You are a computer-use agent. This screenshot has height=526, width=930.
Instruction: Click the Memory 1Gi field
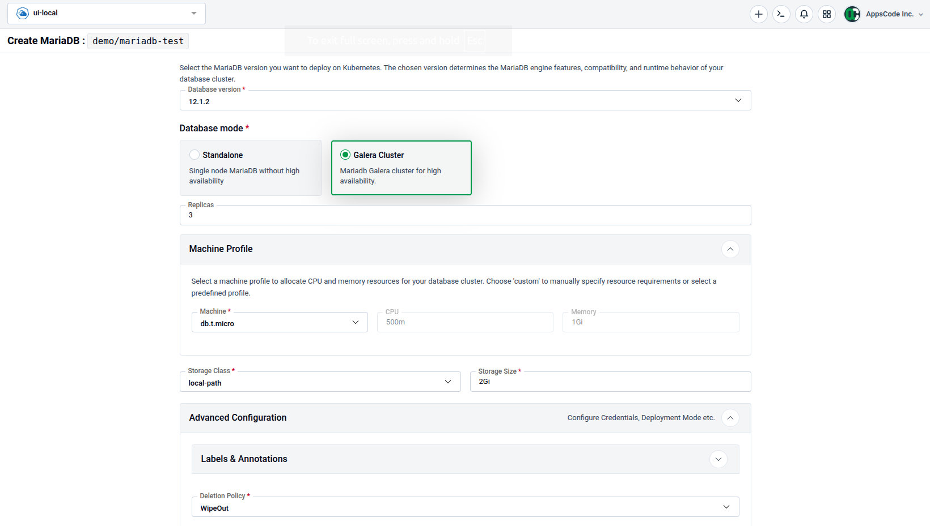pyautogui.click(x=651, y=322)
